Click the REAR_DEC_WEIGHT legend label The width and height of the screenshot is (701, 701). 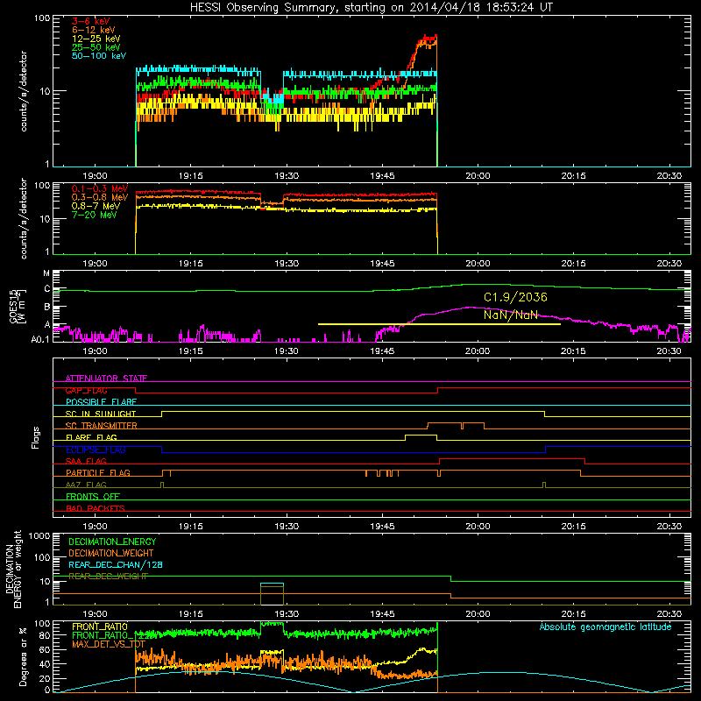coord(108,577)
